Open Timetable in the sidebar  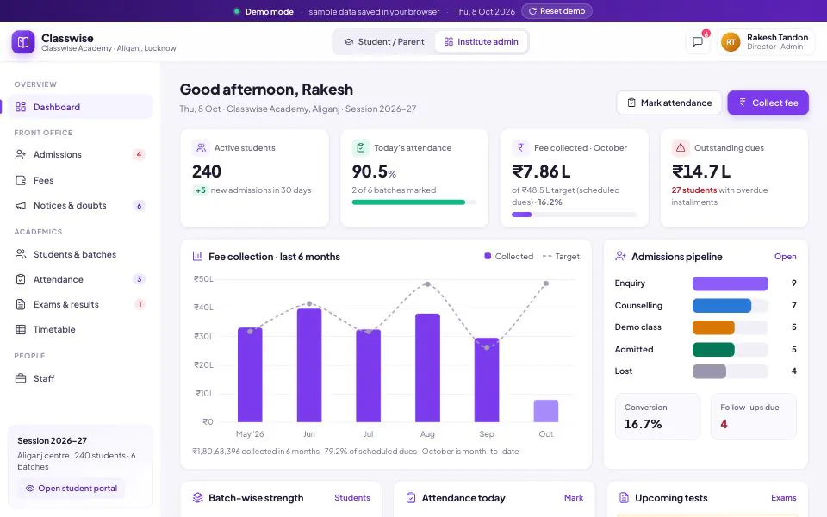pyautogui.click(x=80, y=330)
